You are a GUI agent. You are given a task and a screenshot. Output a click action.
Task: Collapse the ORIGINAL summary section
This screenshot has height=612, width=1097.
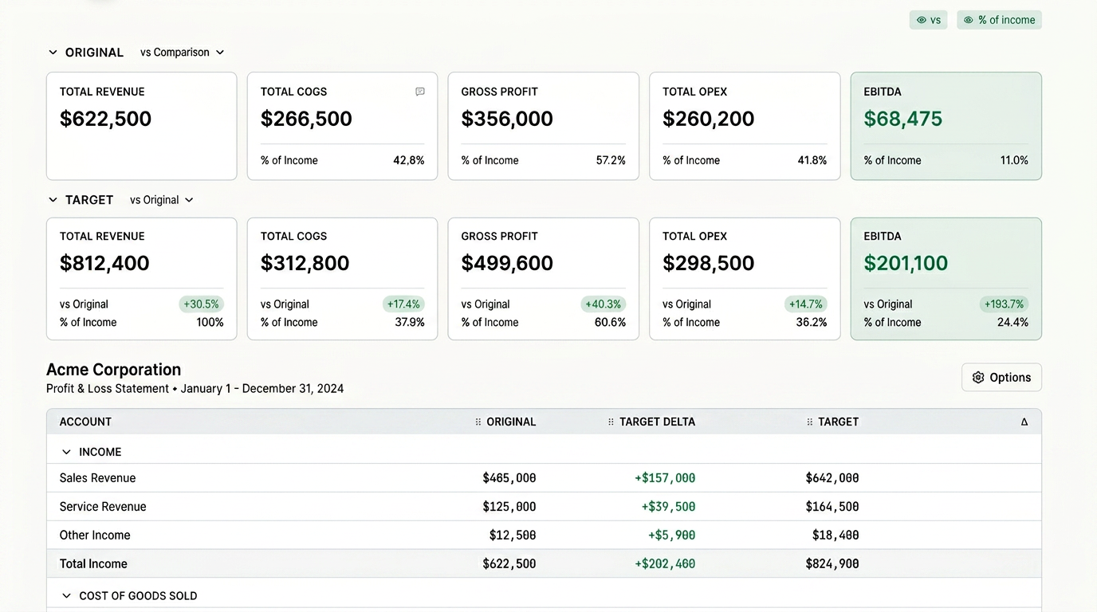[53, 53]
